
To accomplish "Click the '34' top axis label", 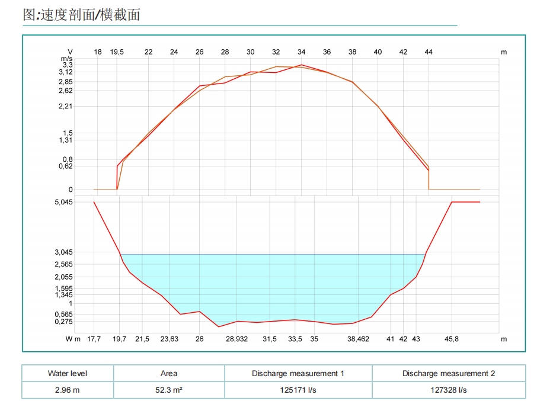I will click(301, 52).
